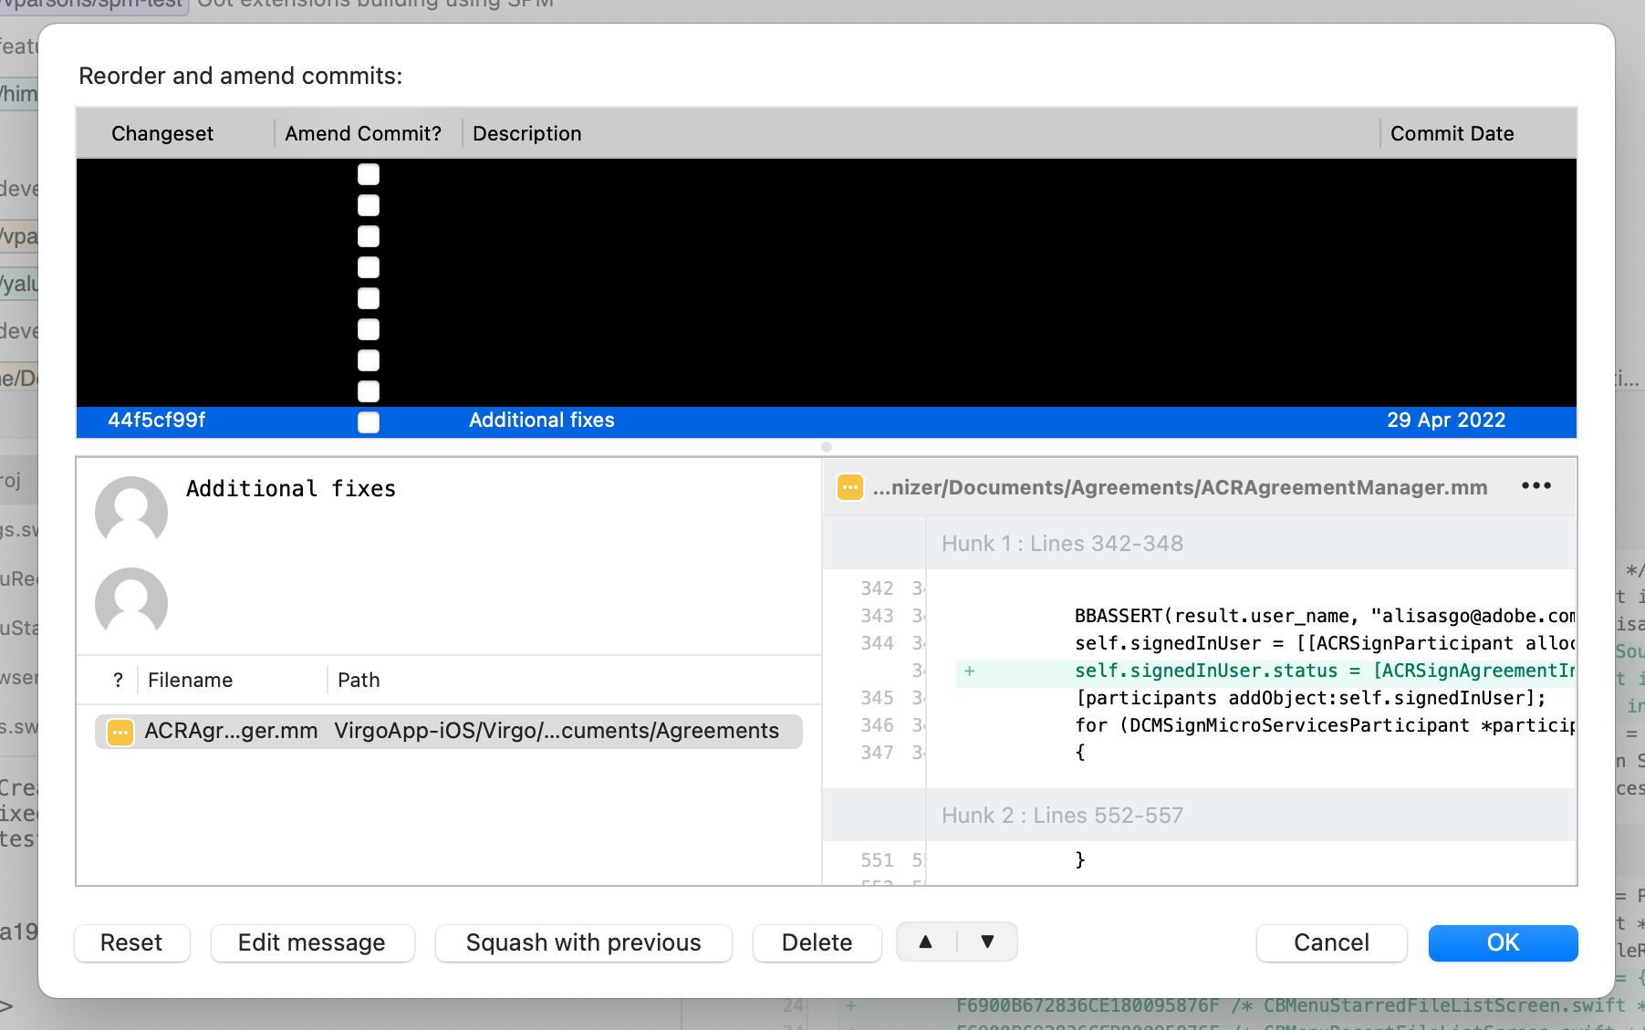Click the modified-file icon beside ACRAgr...ger.mm

tap(120, 732)
